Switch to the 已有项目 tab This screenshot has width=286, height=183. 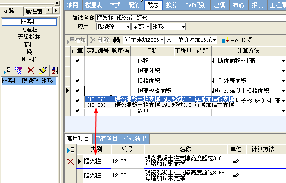point(107,139)
